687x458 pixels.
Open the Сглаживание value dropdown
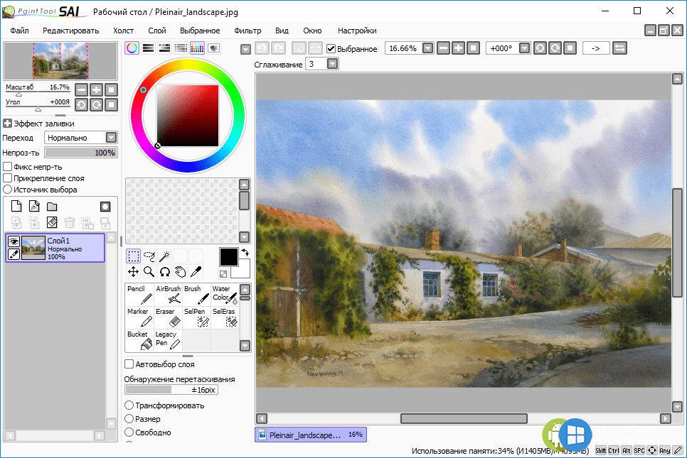coord(333,65)
